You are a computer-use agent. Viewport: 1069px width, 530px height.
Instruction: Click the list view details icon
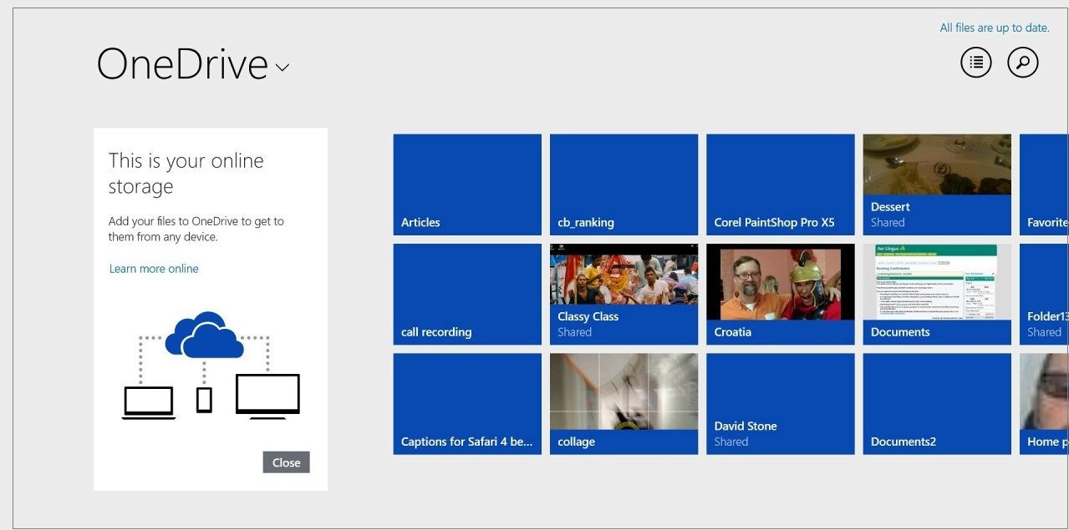click(x=975, y=63)
